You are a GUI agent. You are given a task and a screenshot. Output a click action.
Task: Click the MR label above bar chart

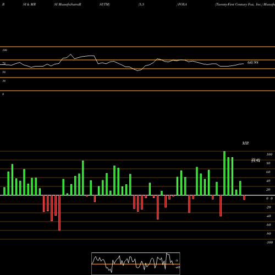click(245, 143)
